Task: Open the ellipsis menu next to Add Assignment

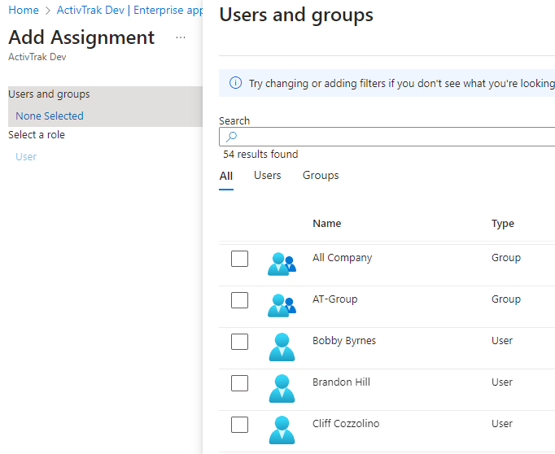Action: [x=181, y=37]
